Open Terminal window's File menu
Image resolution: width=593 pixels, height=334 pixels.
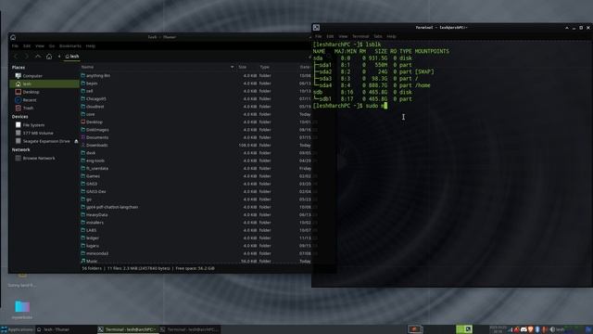[319, 36]
